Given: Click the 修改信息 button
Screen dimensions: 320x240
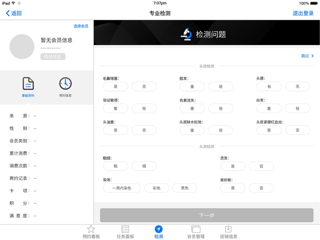Looking at the screenshot, I should [x=53, y=56].
